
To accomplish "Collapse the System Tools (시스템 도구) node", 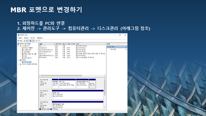I will (19, 46).
